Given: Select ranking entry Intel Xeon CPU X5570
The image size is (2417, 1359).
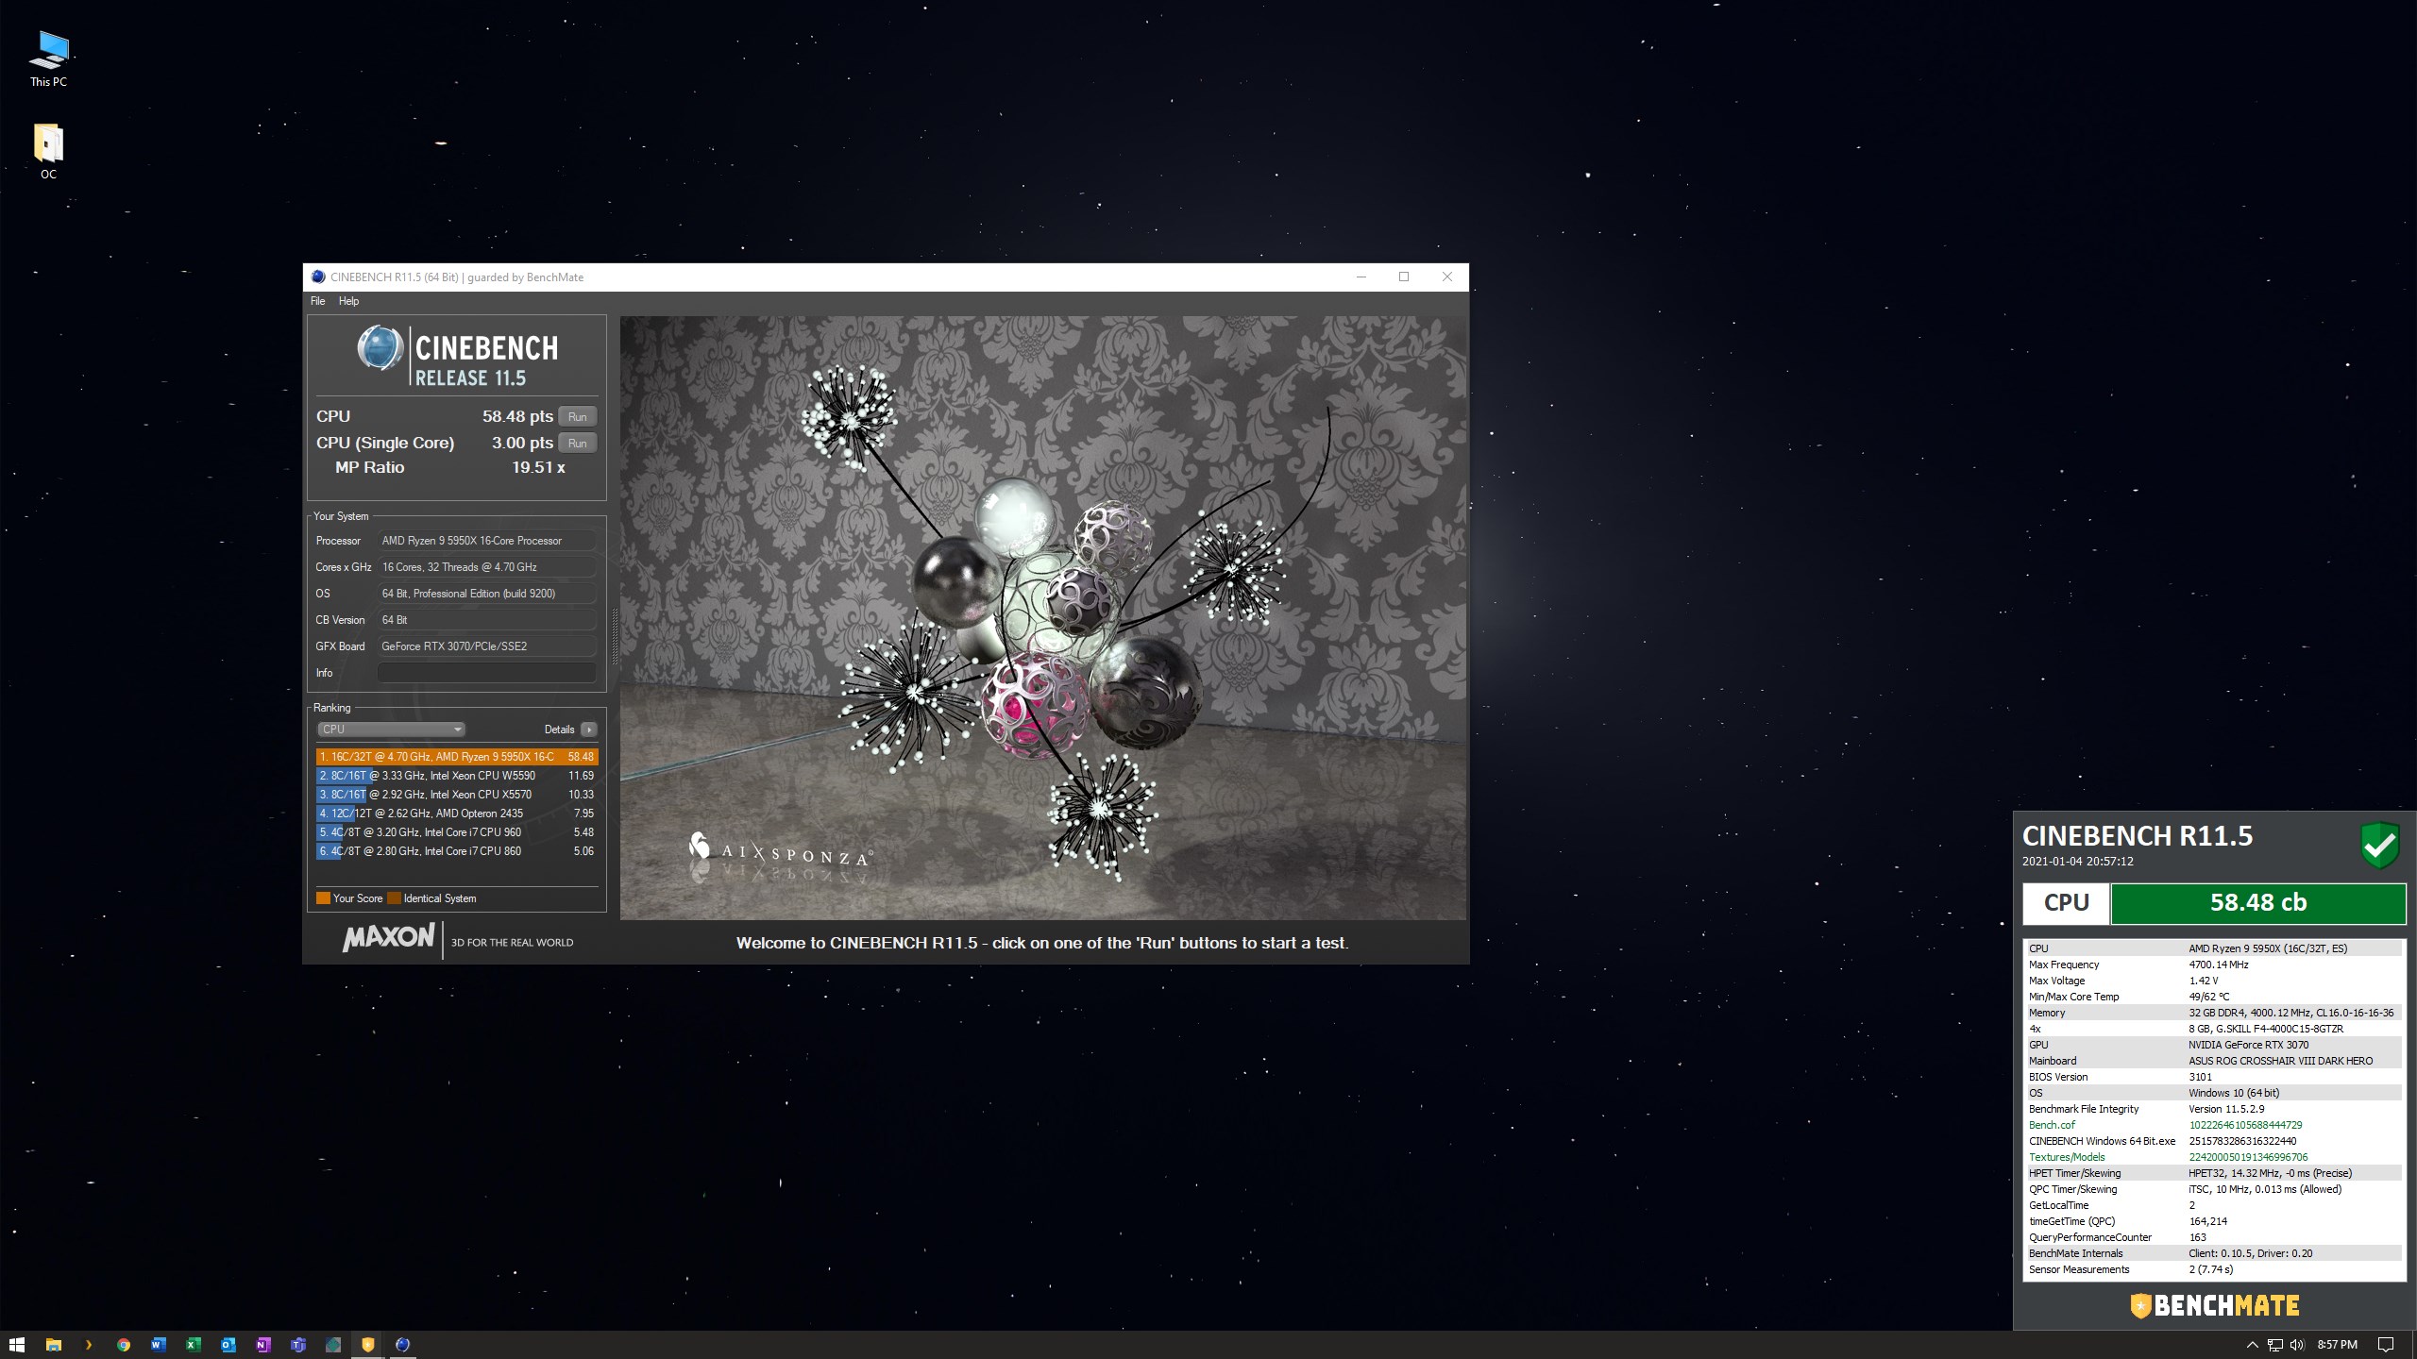Looking at the screenshot, I should coord(457,795).
